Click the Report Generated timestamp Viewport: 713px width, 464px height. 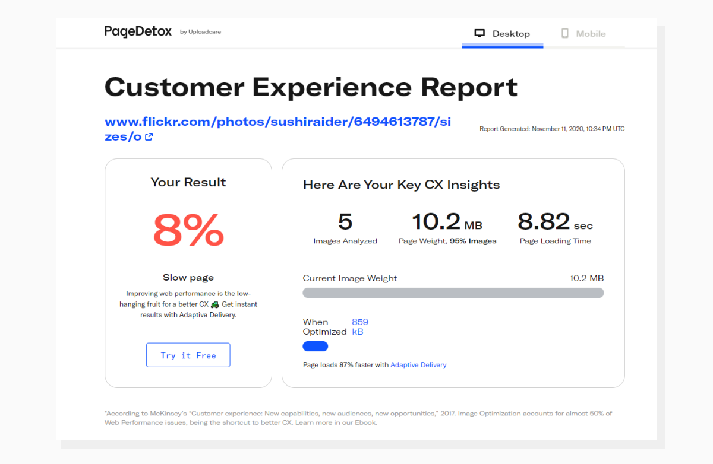[552, 129]
